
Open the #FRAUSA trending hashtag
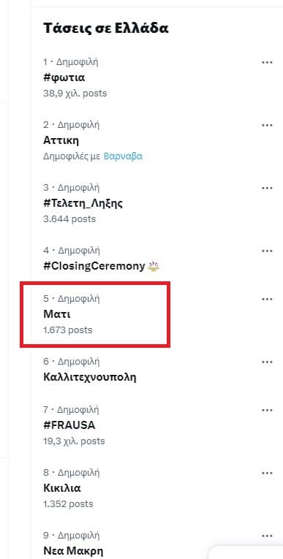(69, 425)
